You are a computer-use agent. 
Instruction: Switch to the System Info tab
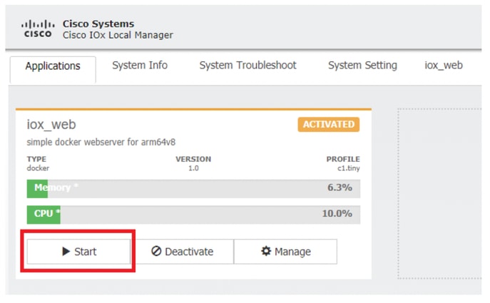(140, 66)
